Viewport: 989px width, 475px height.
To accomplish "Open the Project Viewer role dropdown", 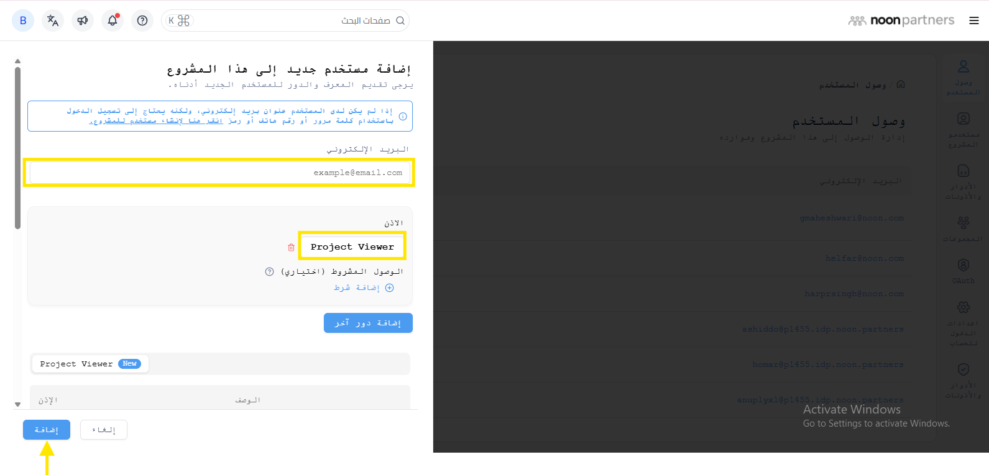I will click(352, 247).
